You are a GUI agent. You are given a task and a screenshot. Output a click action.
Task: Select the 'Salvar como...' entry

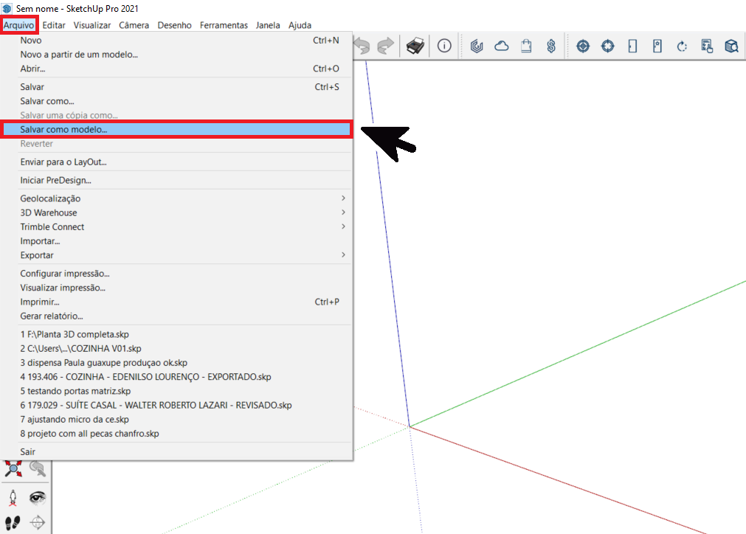tap(176, 101)
